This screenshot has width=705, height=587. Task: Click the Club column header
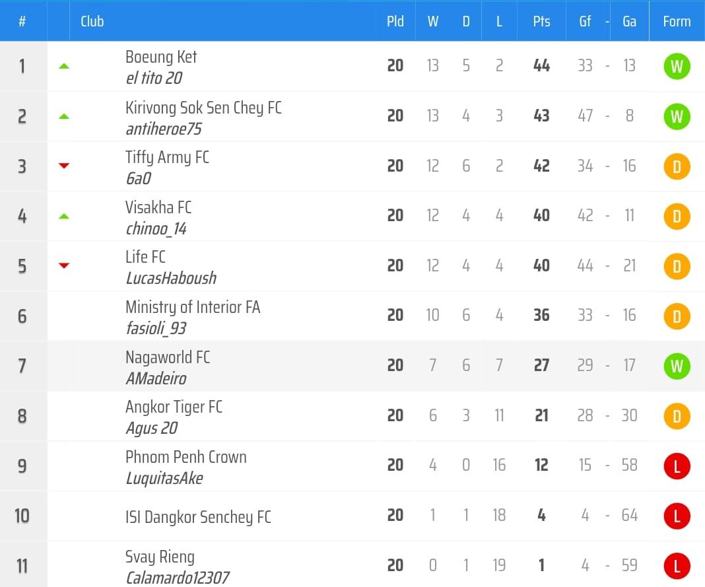pos(92,21)
